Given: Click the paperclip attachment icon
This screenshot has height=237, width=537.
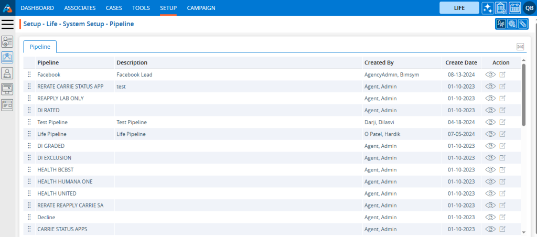Looking at the screenshot, I should [x=522, y=24].
